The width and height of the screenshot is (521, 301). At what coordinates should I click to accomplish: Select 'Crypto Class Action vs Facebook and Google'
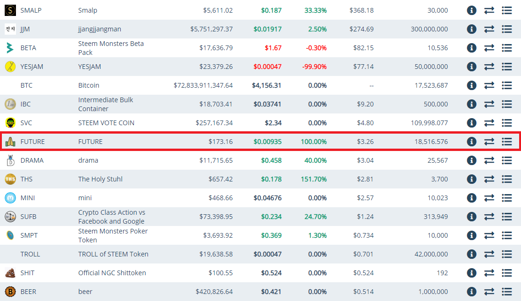pyautogui.click(x=112, y=217)
